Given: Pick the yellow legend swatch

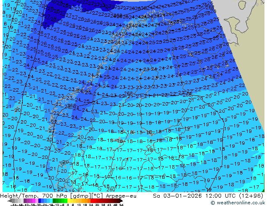Looking at the screenshot, I should (69, 201).
